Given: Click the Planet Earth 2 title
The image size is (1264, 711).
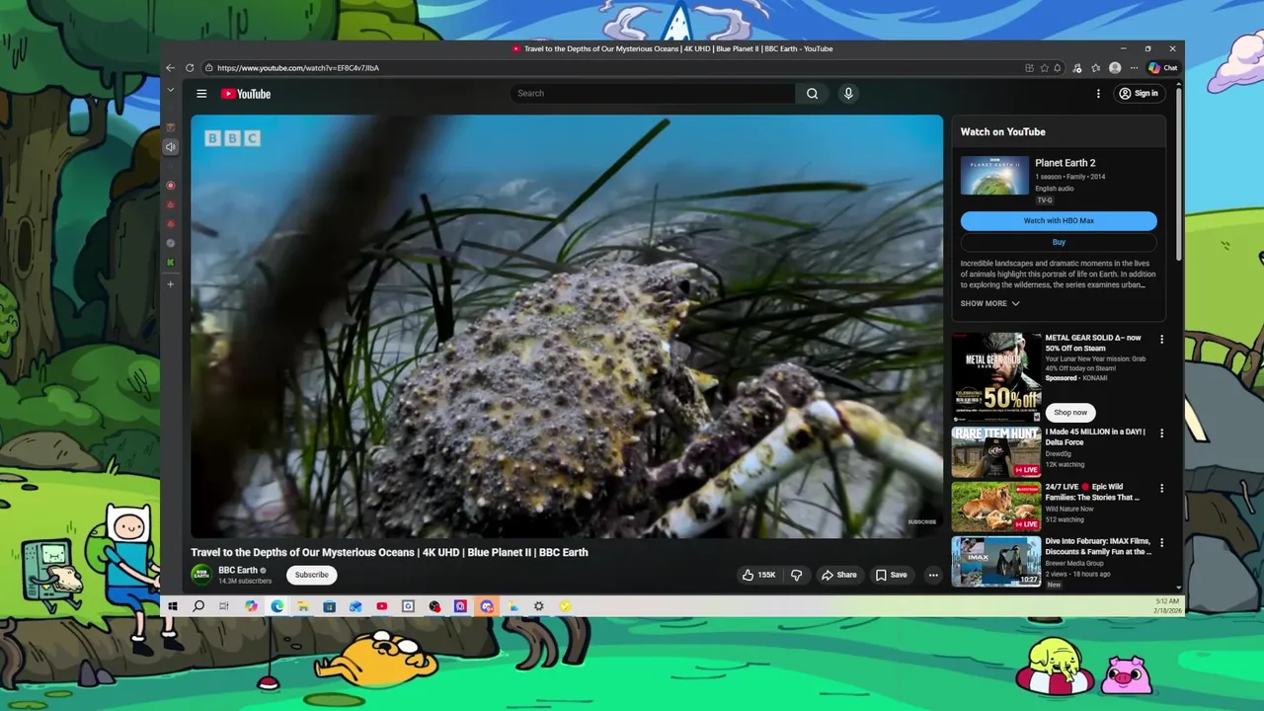Looking at the screenshot, I should [x=1065, y=163].
